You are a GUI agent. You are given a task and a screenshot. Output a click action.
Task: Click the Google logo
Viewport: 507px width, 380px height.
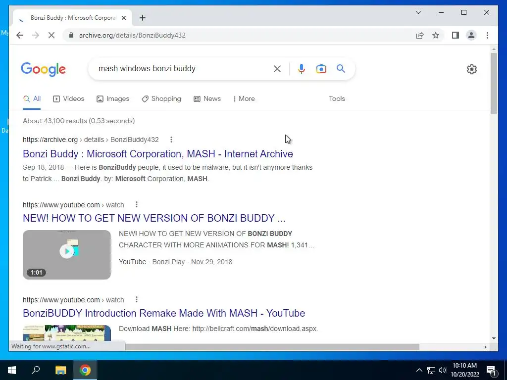pyautogui.click(x=44, y=69)
